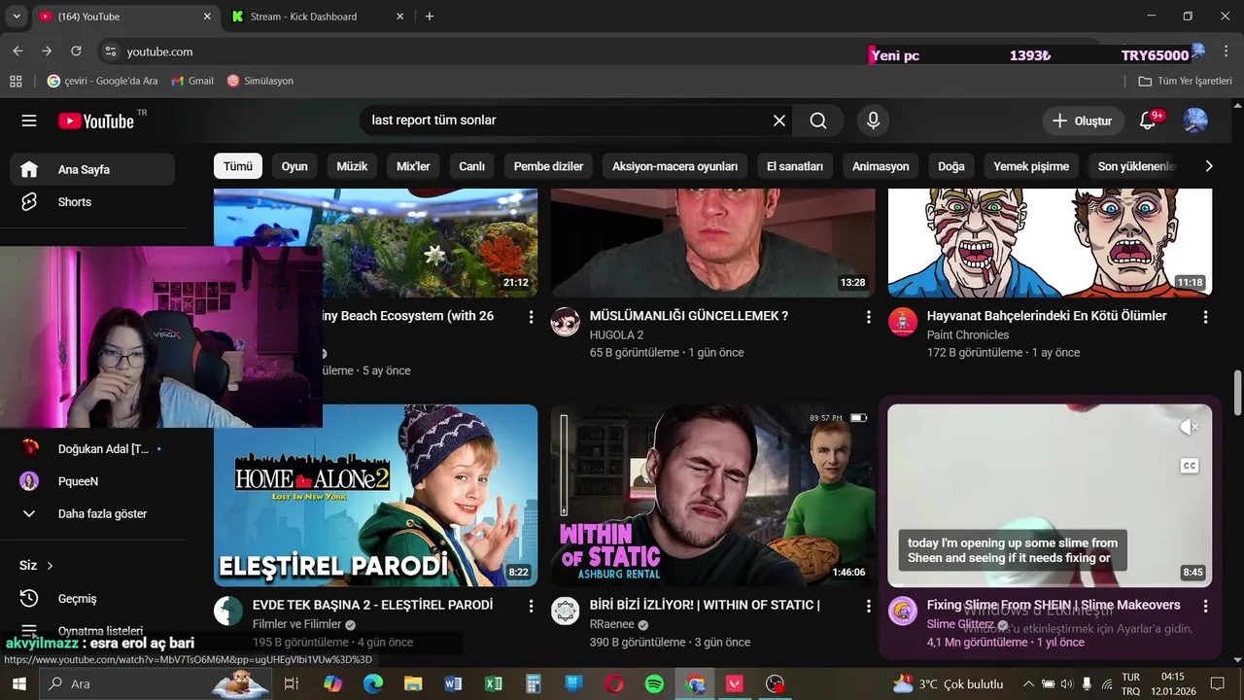Open zoo deaths cartoon thumbnail
Image resolution: width=1244 pixels, height=700 pixels.
click(x=1050, y=242)
